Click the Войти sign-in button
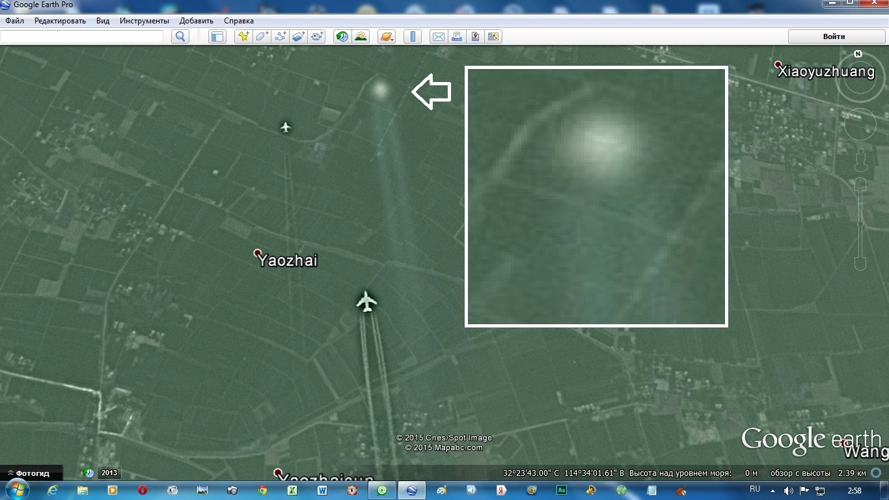Image resolution: width=889 pixels, height=500 pixels. click(834, 36)
